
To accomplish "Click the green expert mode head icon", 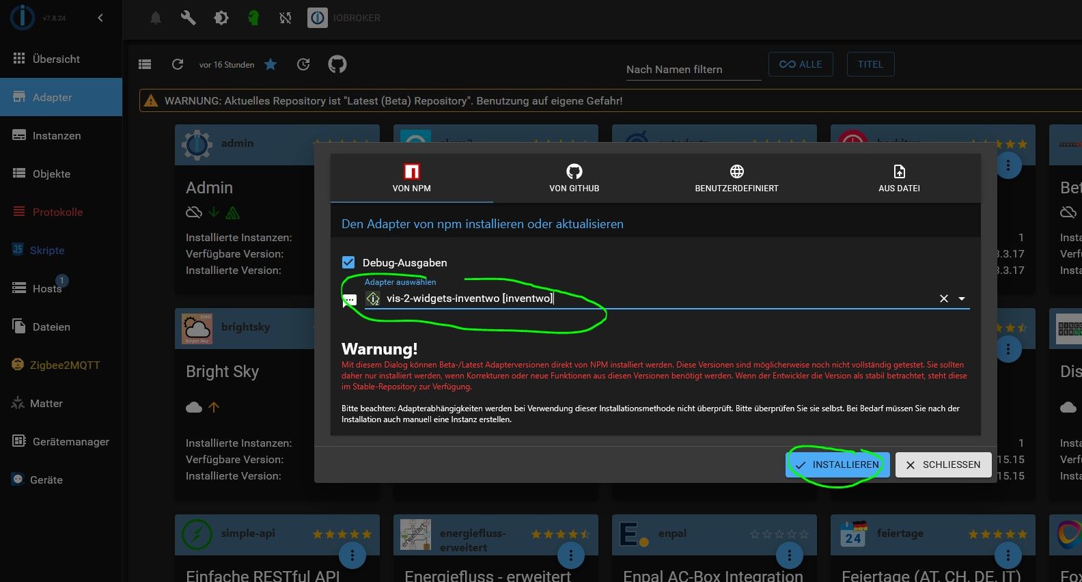I will (x=253, y=18).
